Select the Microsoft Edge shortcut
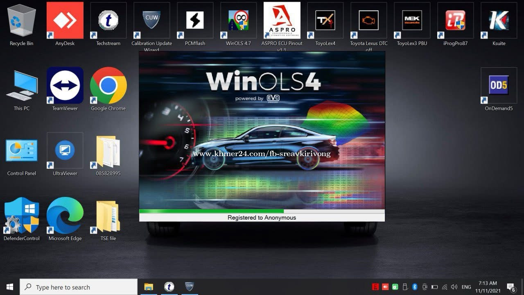524x295 pixels. coord(65,220)
